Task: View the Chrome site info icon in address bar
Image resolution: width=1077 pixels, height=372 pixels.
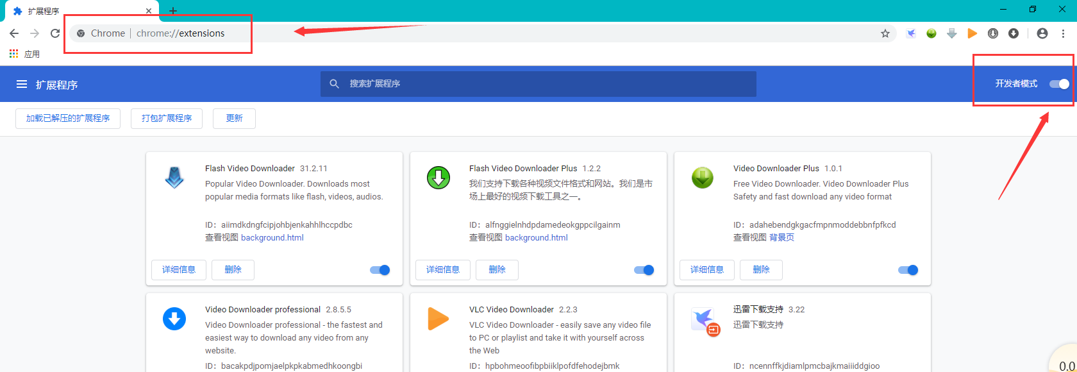Action: coord(81,33)
